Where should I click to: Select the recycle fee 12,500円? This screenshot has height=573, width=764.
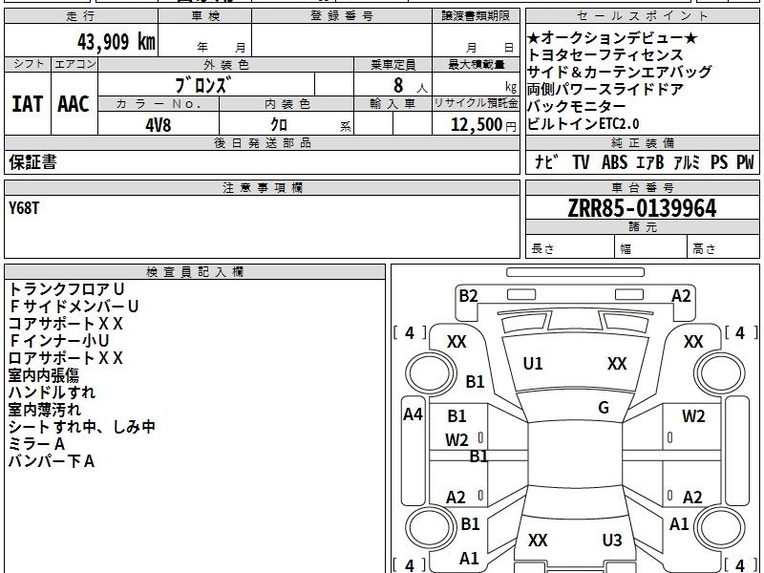pyautogui.click(x=483, y=125)
